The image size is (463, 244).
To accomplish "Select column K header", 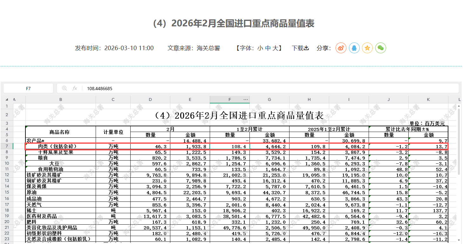I will point(428,100).
